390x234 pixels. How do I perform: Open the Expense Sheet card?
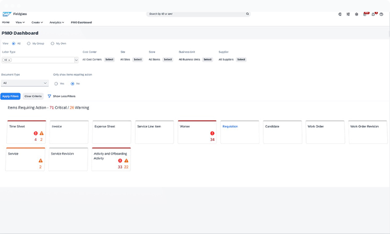(112, 132)
